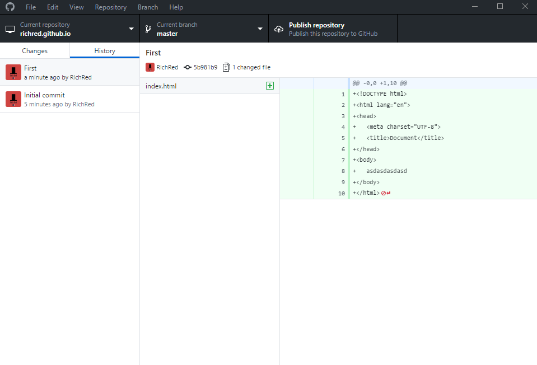This screenshot has width=537, height=365.
Task: Click the repository computer icon next to richred.github.io
Action: pos(9,29)
